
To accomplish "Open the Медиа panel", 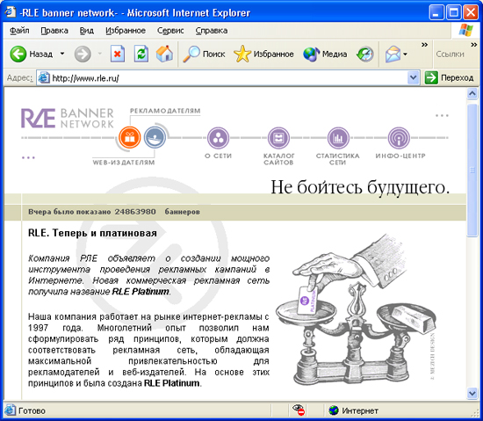I will point(325,54).
